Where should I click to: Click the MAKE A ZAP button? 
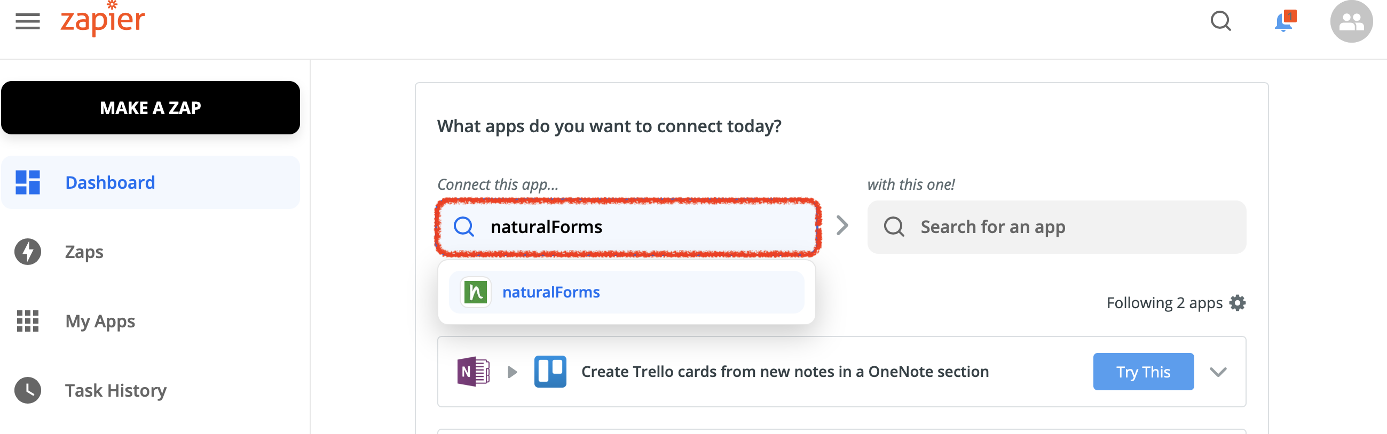pyautogui.click(x=150, y=108)
